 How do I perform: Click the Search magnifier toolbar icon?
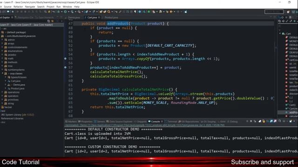tap(109, 12)
